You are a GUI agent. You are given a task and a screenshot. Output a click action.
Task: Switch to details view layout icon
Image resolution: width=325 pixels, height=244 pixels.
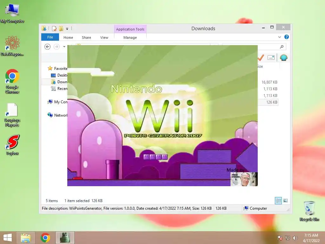[x=278, y=201]
